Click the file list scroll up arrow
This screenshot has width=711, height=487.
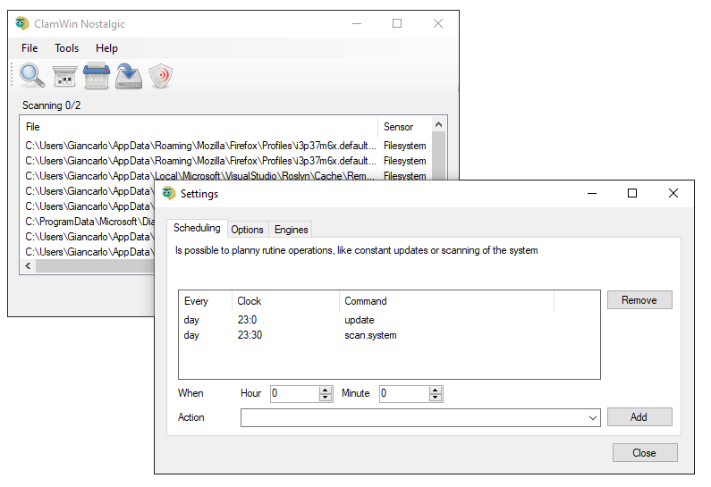coord(438,124)
